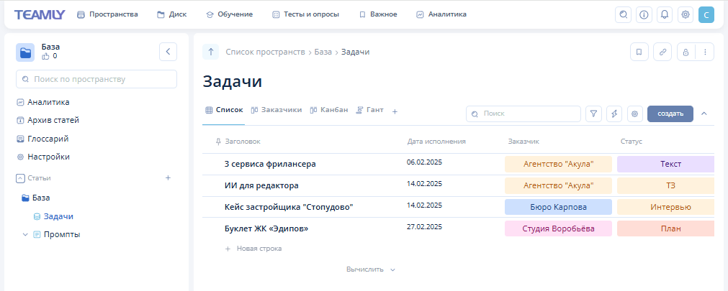Click the thumbs-up like icon under База
The image size is (728, 291).
click(46, 56)
